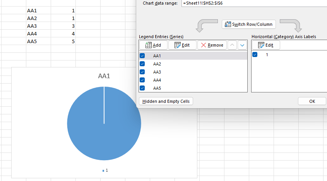
Task: Add a new legend series
Action: [x=153, y=45]
